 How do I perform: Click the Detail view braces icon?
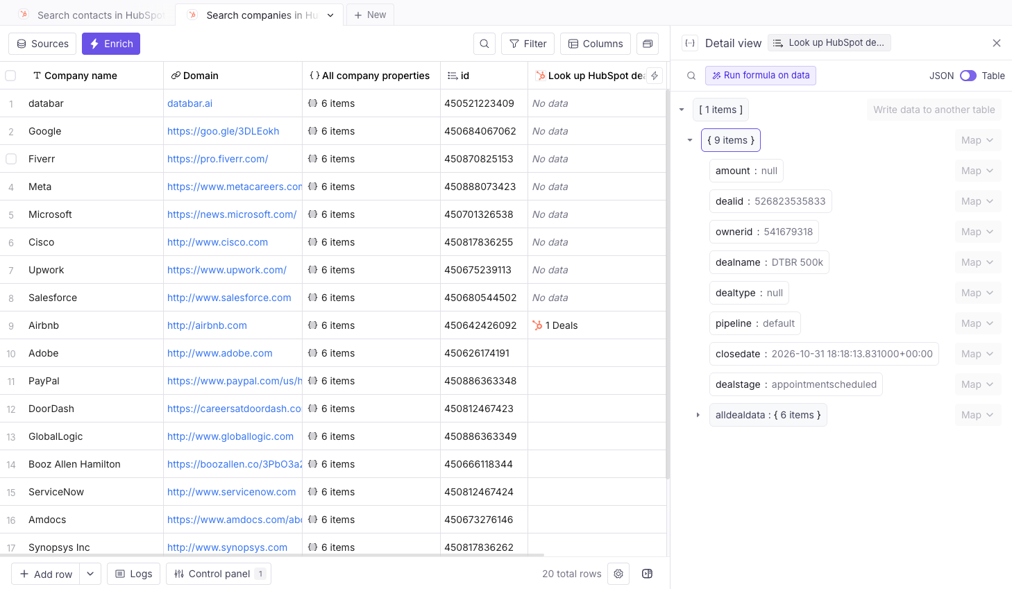(690, 43)
